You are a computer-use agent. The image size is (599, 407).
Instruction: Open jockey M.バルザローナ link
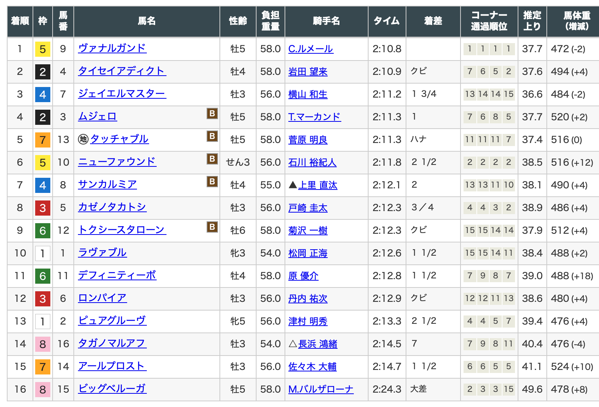[321, 389]
